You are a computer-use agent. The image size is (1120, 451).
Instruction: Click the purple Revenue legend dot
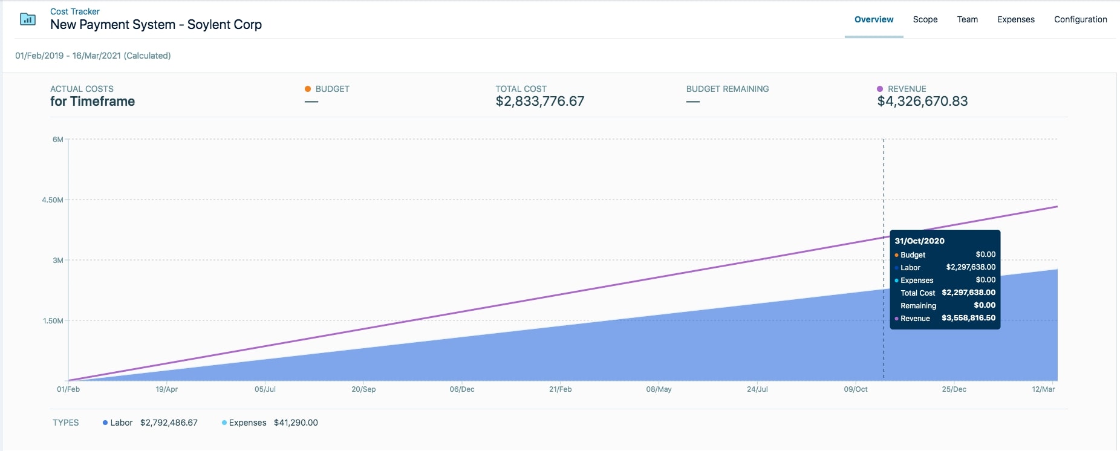tap(880, 89)
